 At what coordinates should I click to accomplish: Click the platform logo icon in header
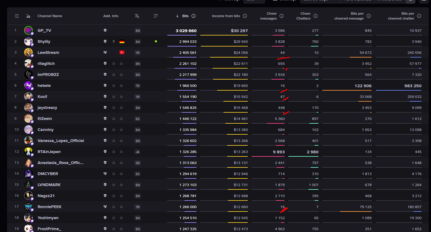click(28, 16)
